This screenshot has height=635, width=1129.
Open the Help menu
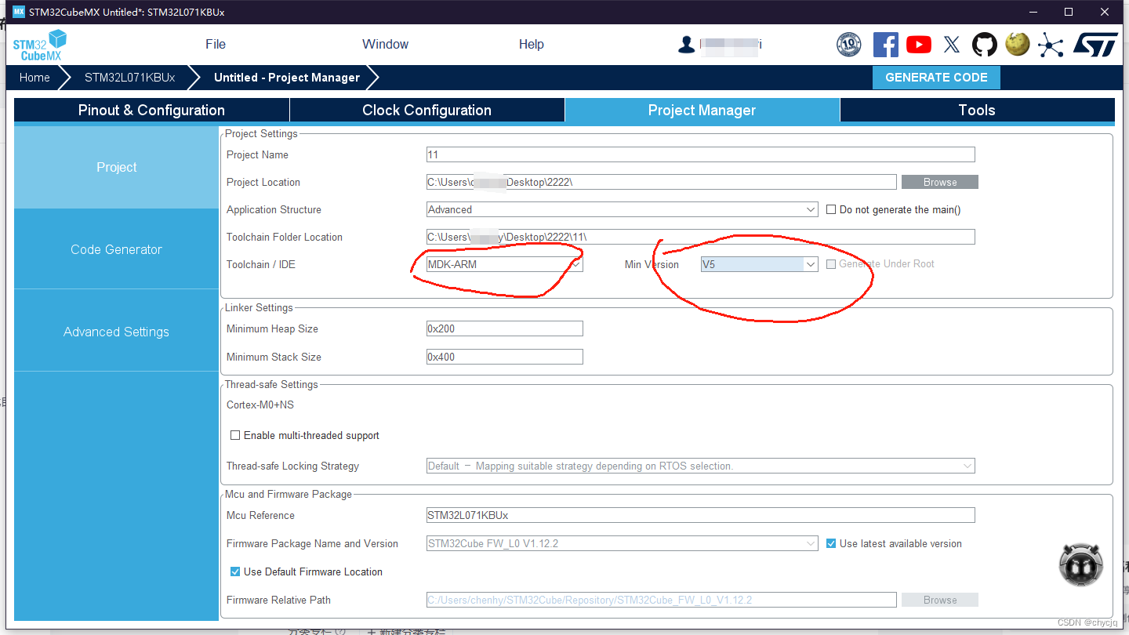[x=531, y=45]
